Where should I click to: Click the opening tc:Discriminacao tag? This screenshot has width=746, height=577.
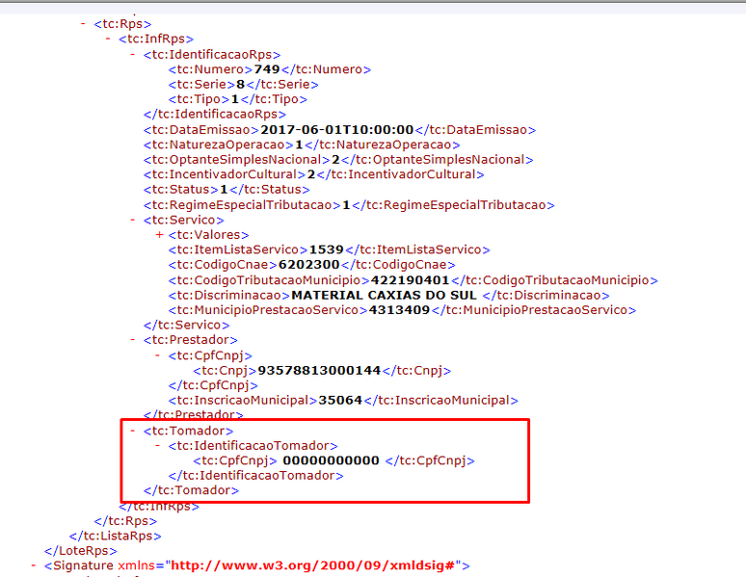coord(229,295)
